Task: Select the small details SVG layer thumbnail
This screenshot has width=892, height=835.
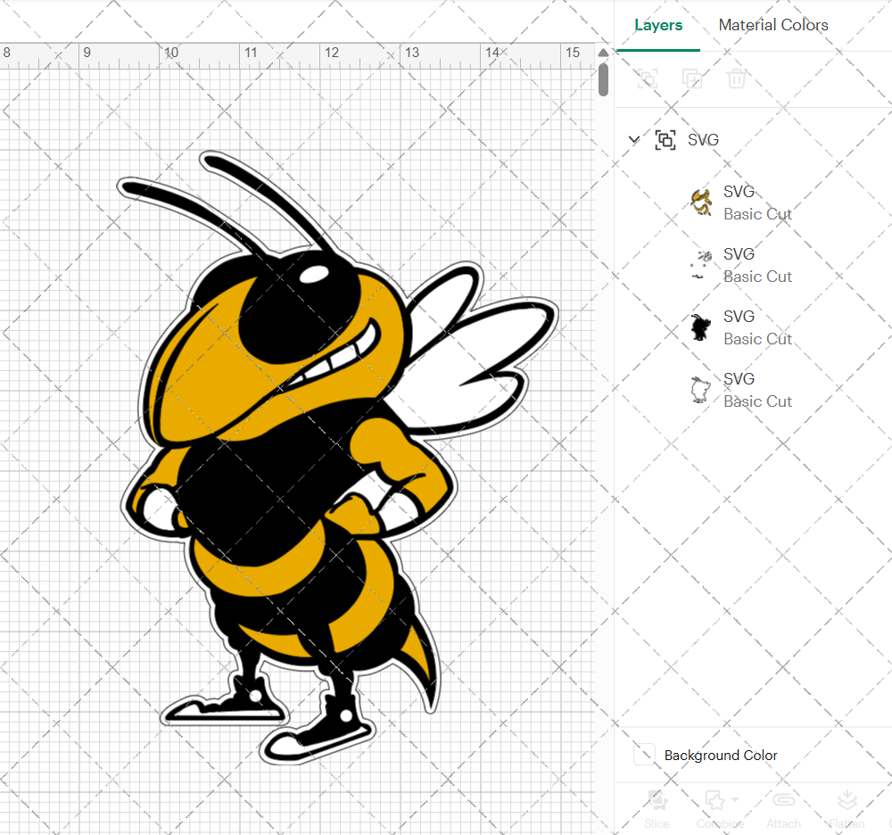Action: click(701, 265)
